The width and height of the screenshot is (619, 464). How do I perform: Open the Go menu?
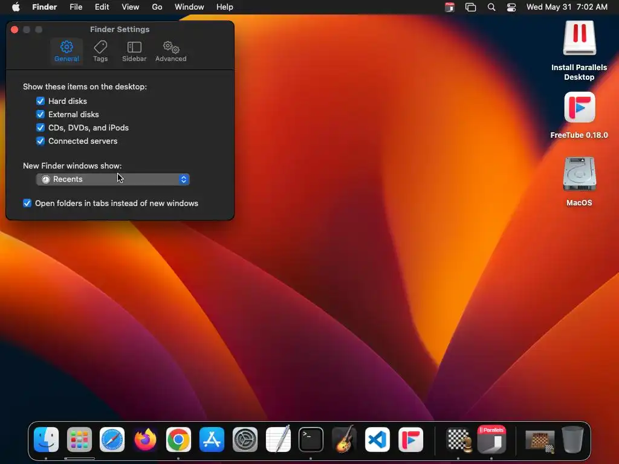(x=157, y=7)
